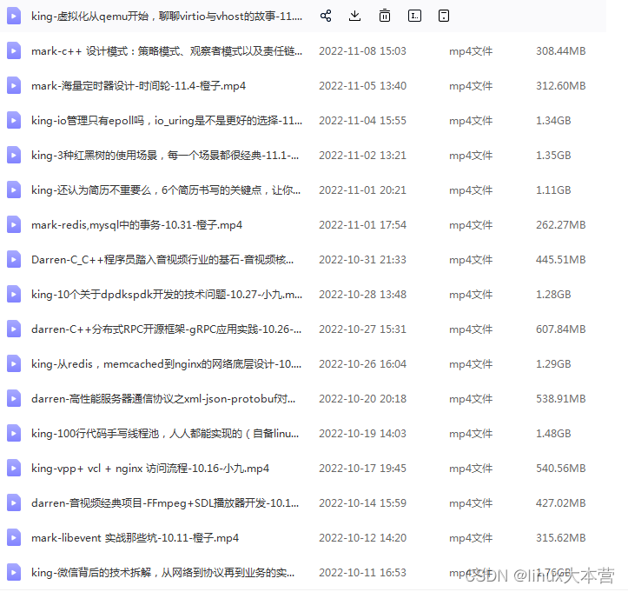This screenshot has width=628, height=592.
Task: Click size value 445.51MB
Action: click(561, 259)
